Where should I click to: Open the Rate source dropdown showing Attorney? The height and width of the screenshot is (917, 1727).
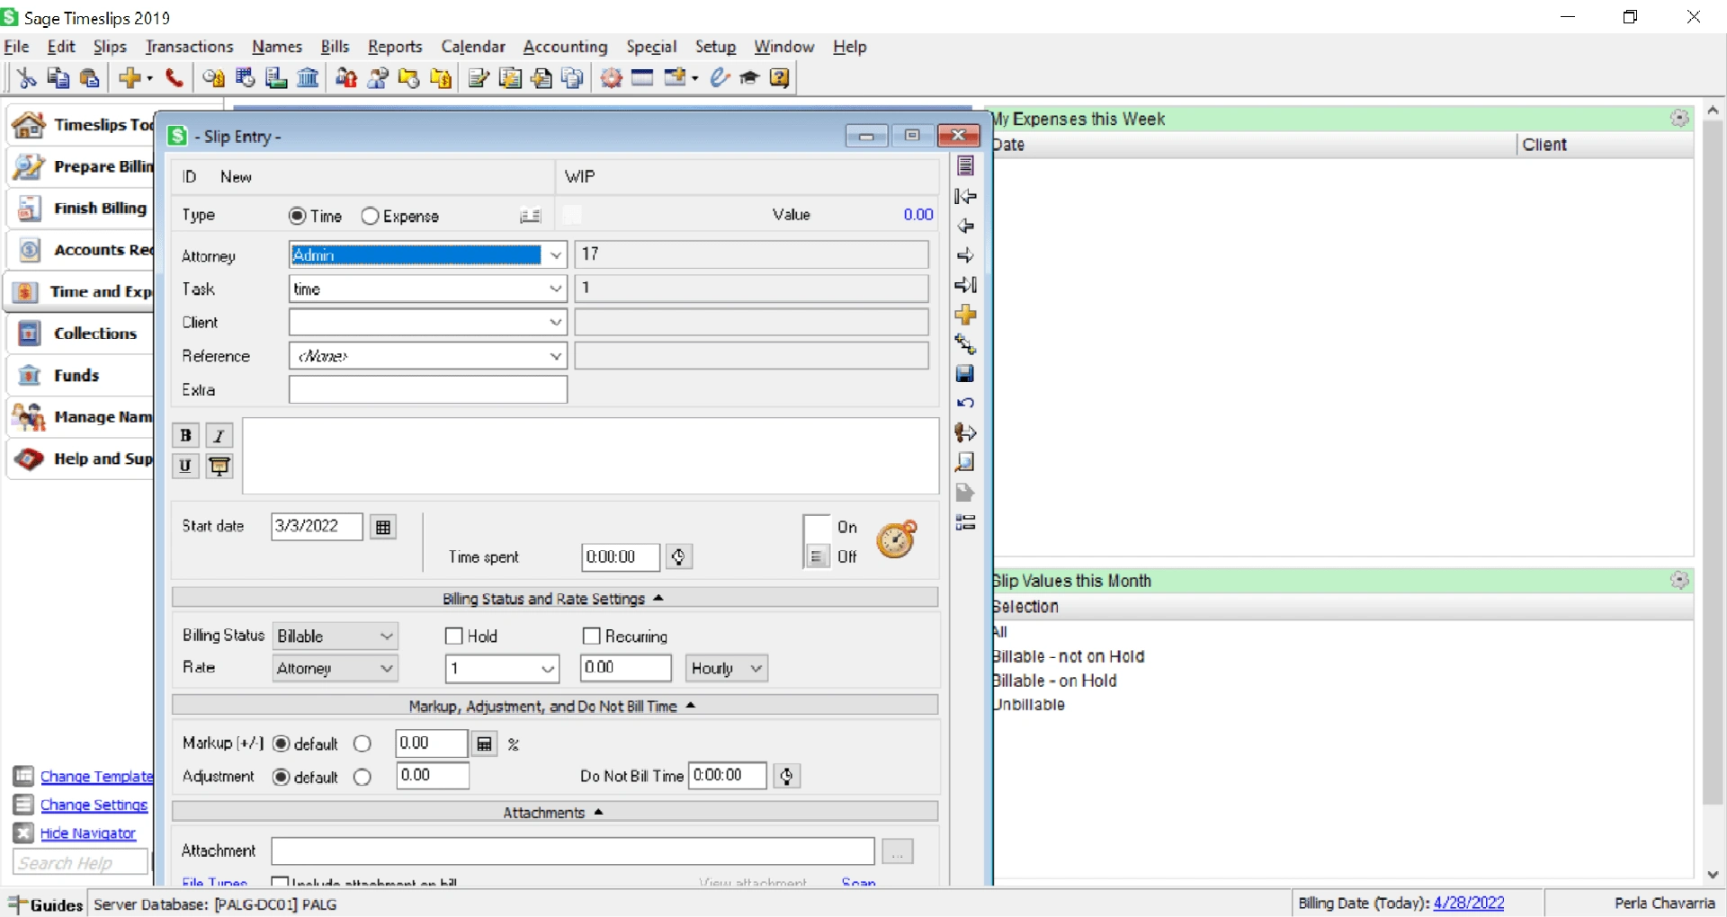click(x=336, y=669)
